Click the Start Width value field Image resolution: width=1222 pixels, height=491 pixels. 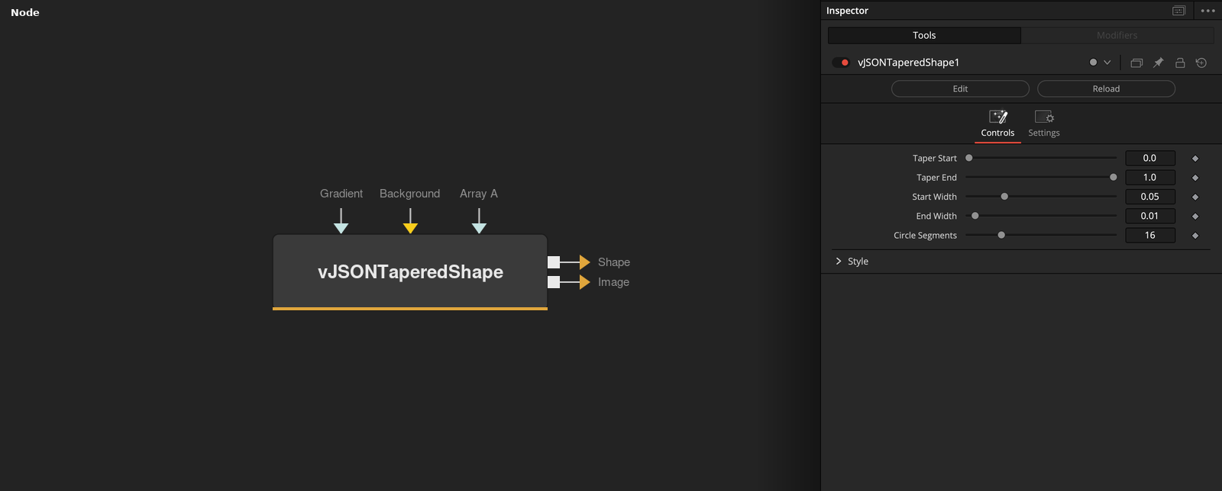pos(1150,197)
